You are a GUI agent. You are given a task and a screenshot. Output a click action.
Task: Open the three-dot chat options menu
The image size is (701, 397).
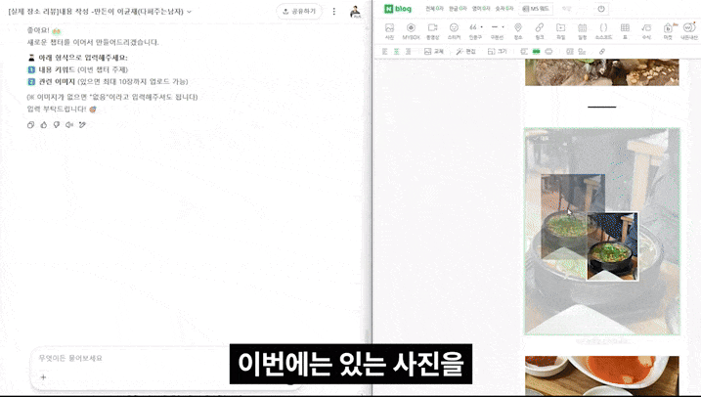click(x=333, y=12)
